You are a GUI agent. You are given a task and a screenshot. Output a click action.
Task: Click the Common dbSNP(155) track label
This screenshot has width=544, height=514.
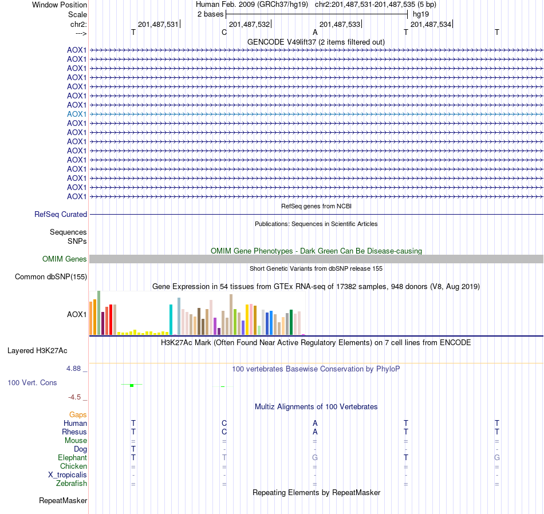[51, 277]
